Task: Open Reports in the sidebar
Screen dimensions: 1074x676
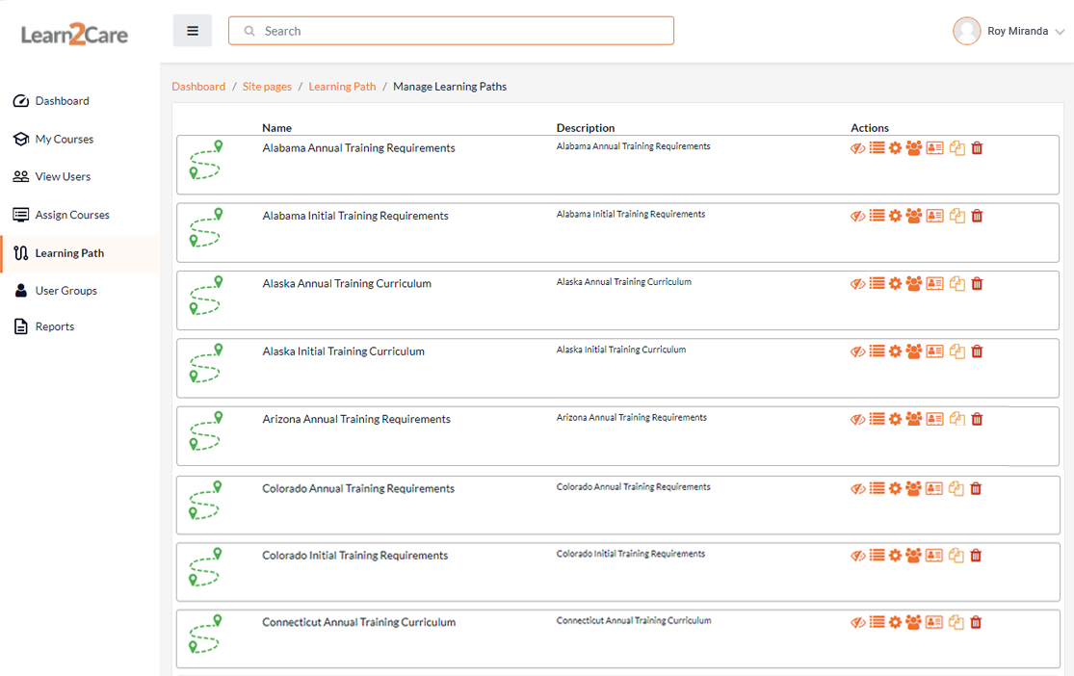Action: tap(55, 326)
